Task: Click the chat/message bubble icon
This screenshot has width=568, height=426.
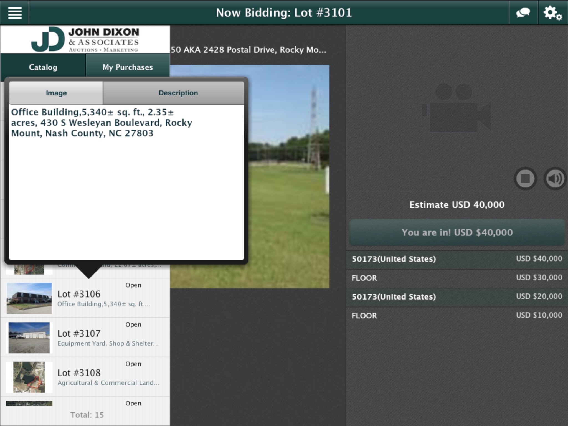Action: click(524, 12)
